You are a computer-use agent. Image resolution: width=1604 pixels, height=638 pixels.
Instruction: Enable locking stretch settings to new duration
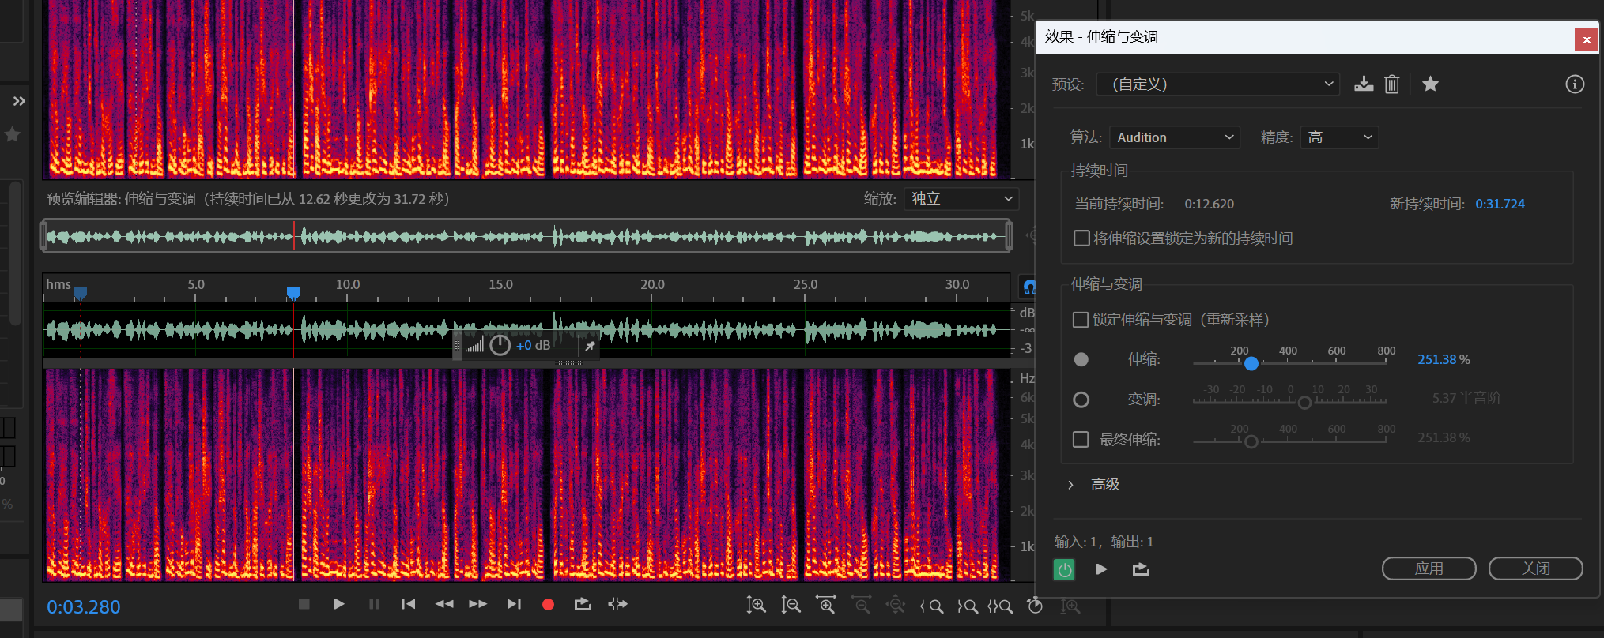pos(1081,238)
